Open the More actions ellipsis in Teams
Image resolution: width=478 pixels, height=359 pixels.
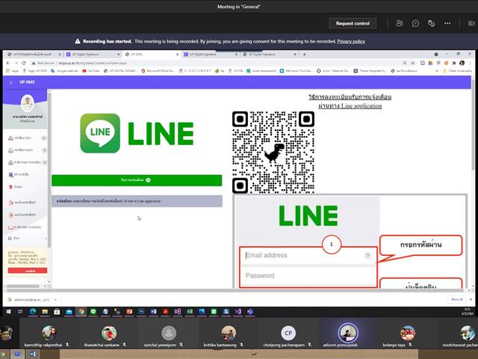click(x=447, y=23)
